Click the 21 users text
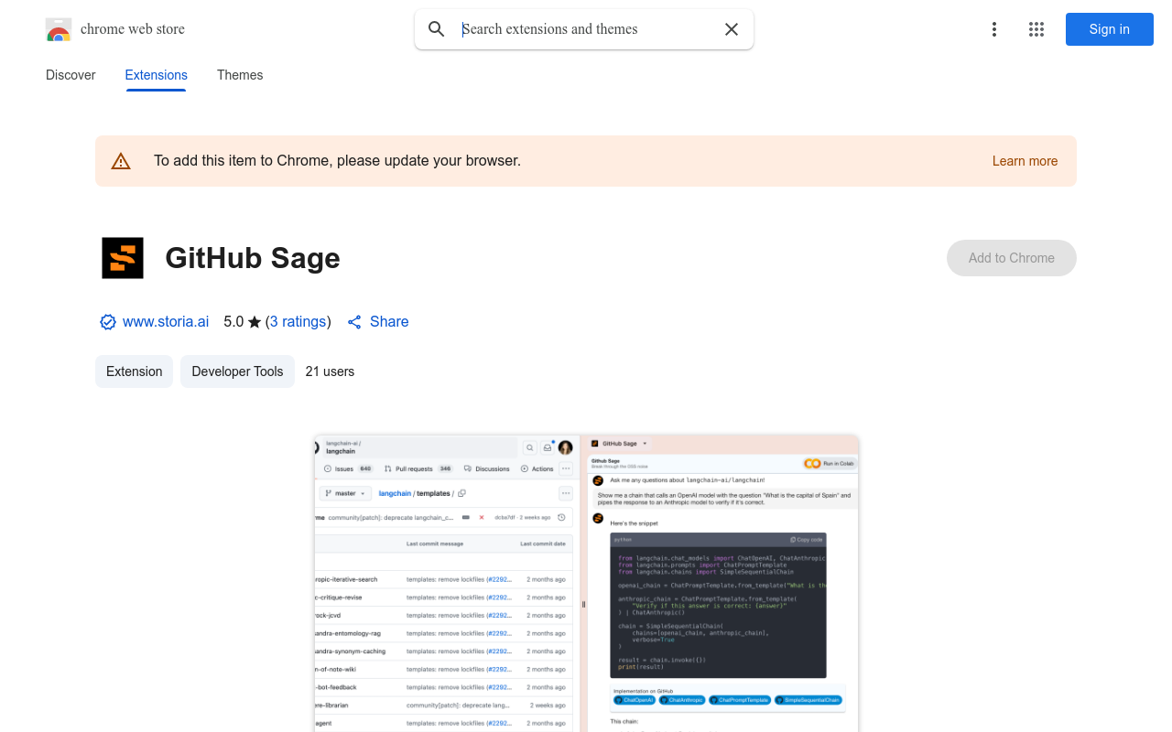The image size is (1172, 732). [330, 371]
